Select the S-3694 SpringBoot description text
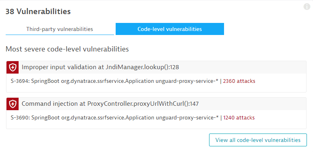313x152 pixels. click(x=115, y=81)
